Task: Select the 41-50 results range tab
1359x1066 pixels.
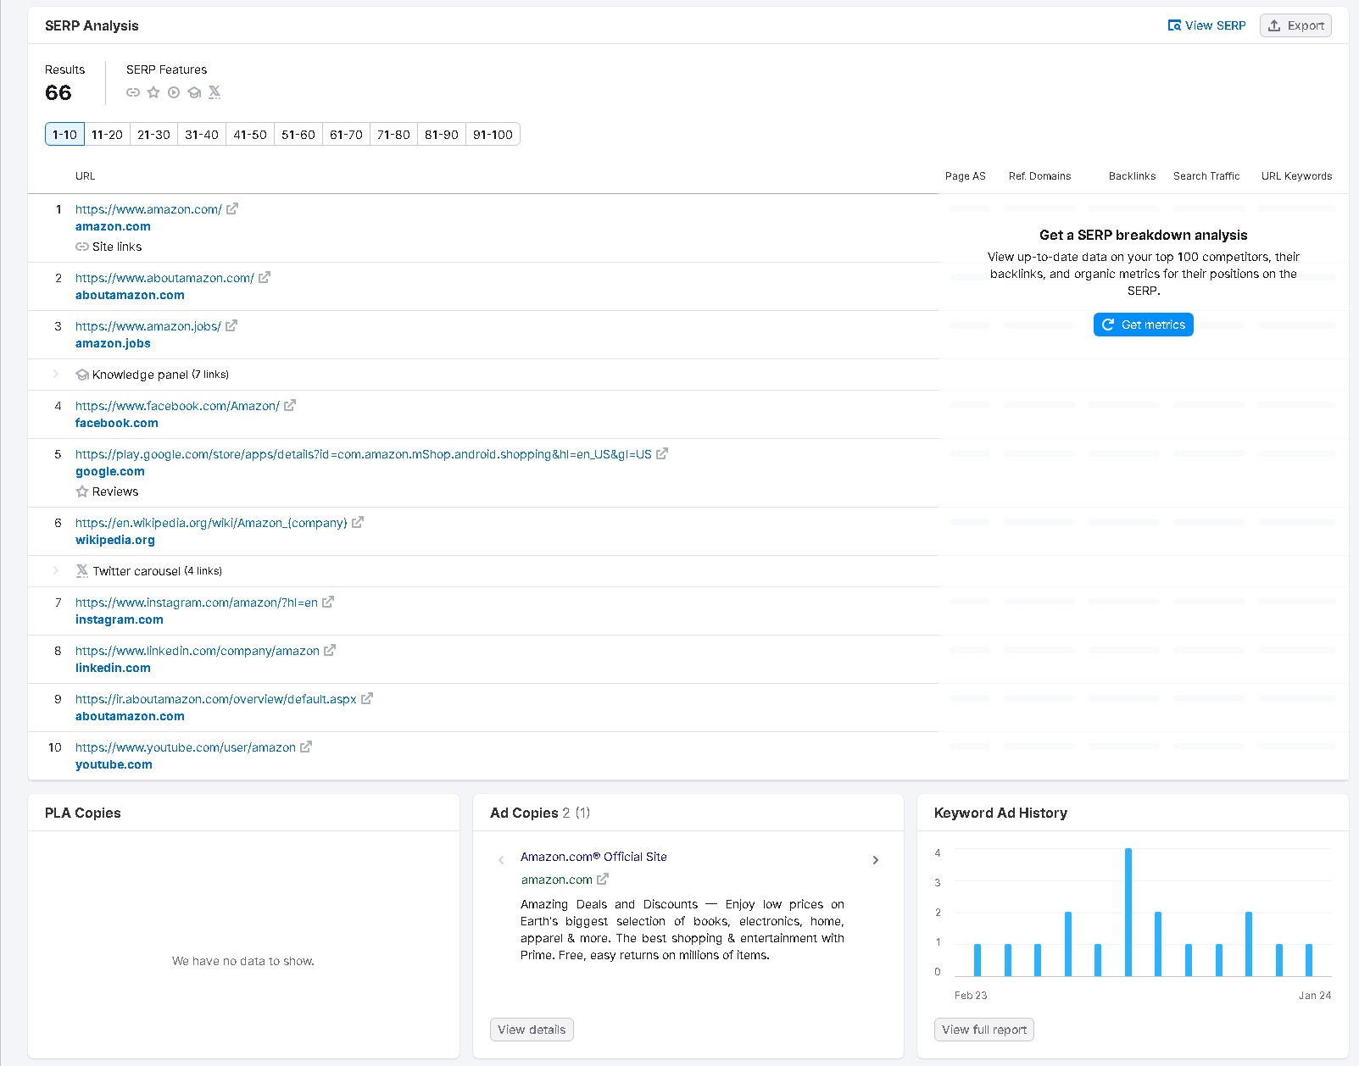Action: 250,134
